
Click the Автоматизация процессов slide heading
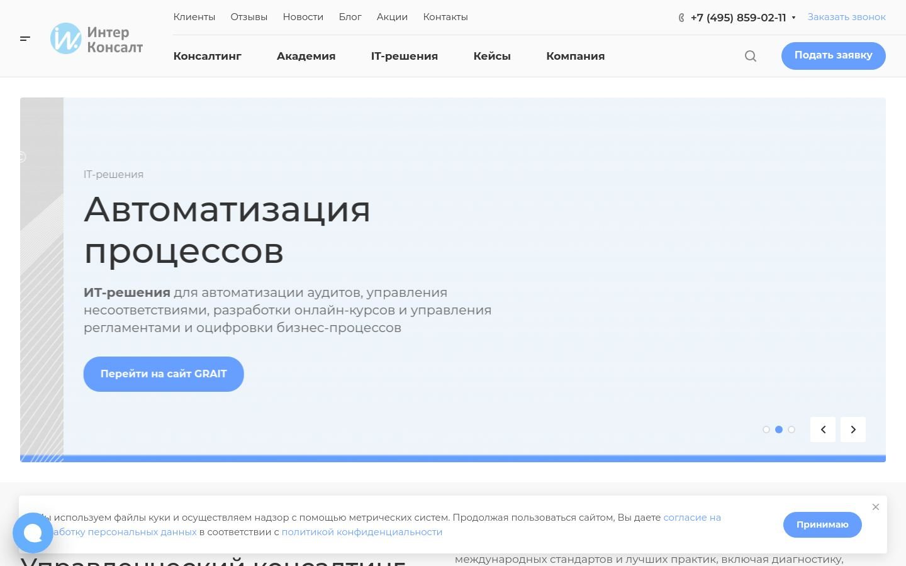pyautogui.click(x=227, y=230)
